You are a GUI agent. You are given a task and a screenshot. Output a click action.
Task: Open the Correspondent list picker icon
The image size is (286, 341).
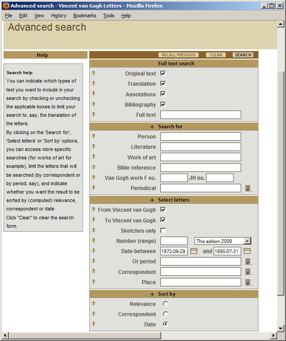click(248, 272)
